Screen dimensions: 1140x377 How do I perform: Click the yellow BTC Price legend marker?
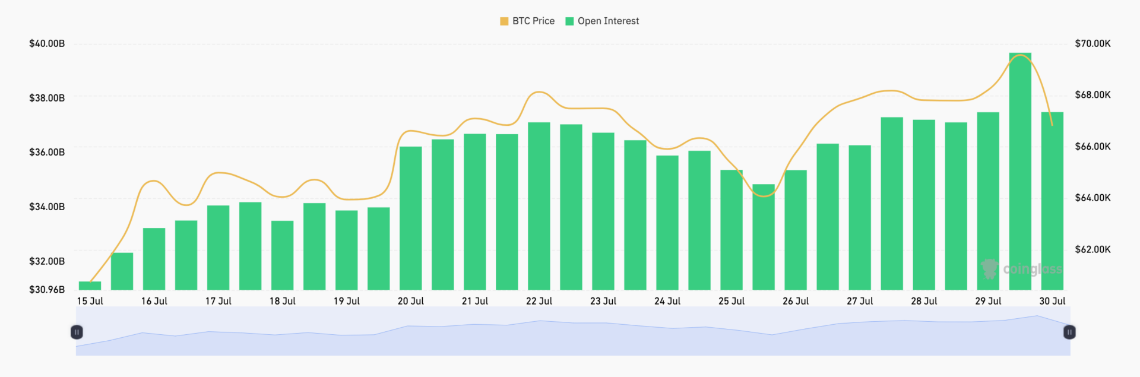tap(504, 21)
